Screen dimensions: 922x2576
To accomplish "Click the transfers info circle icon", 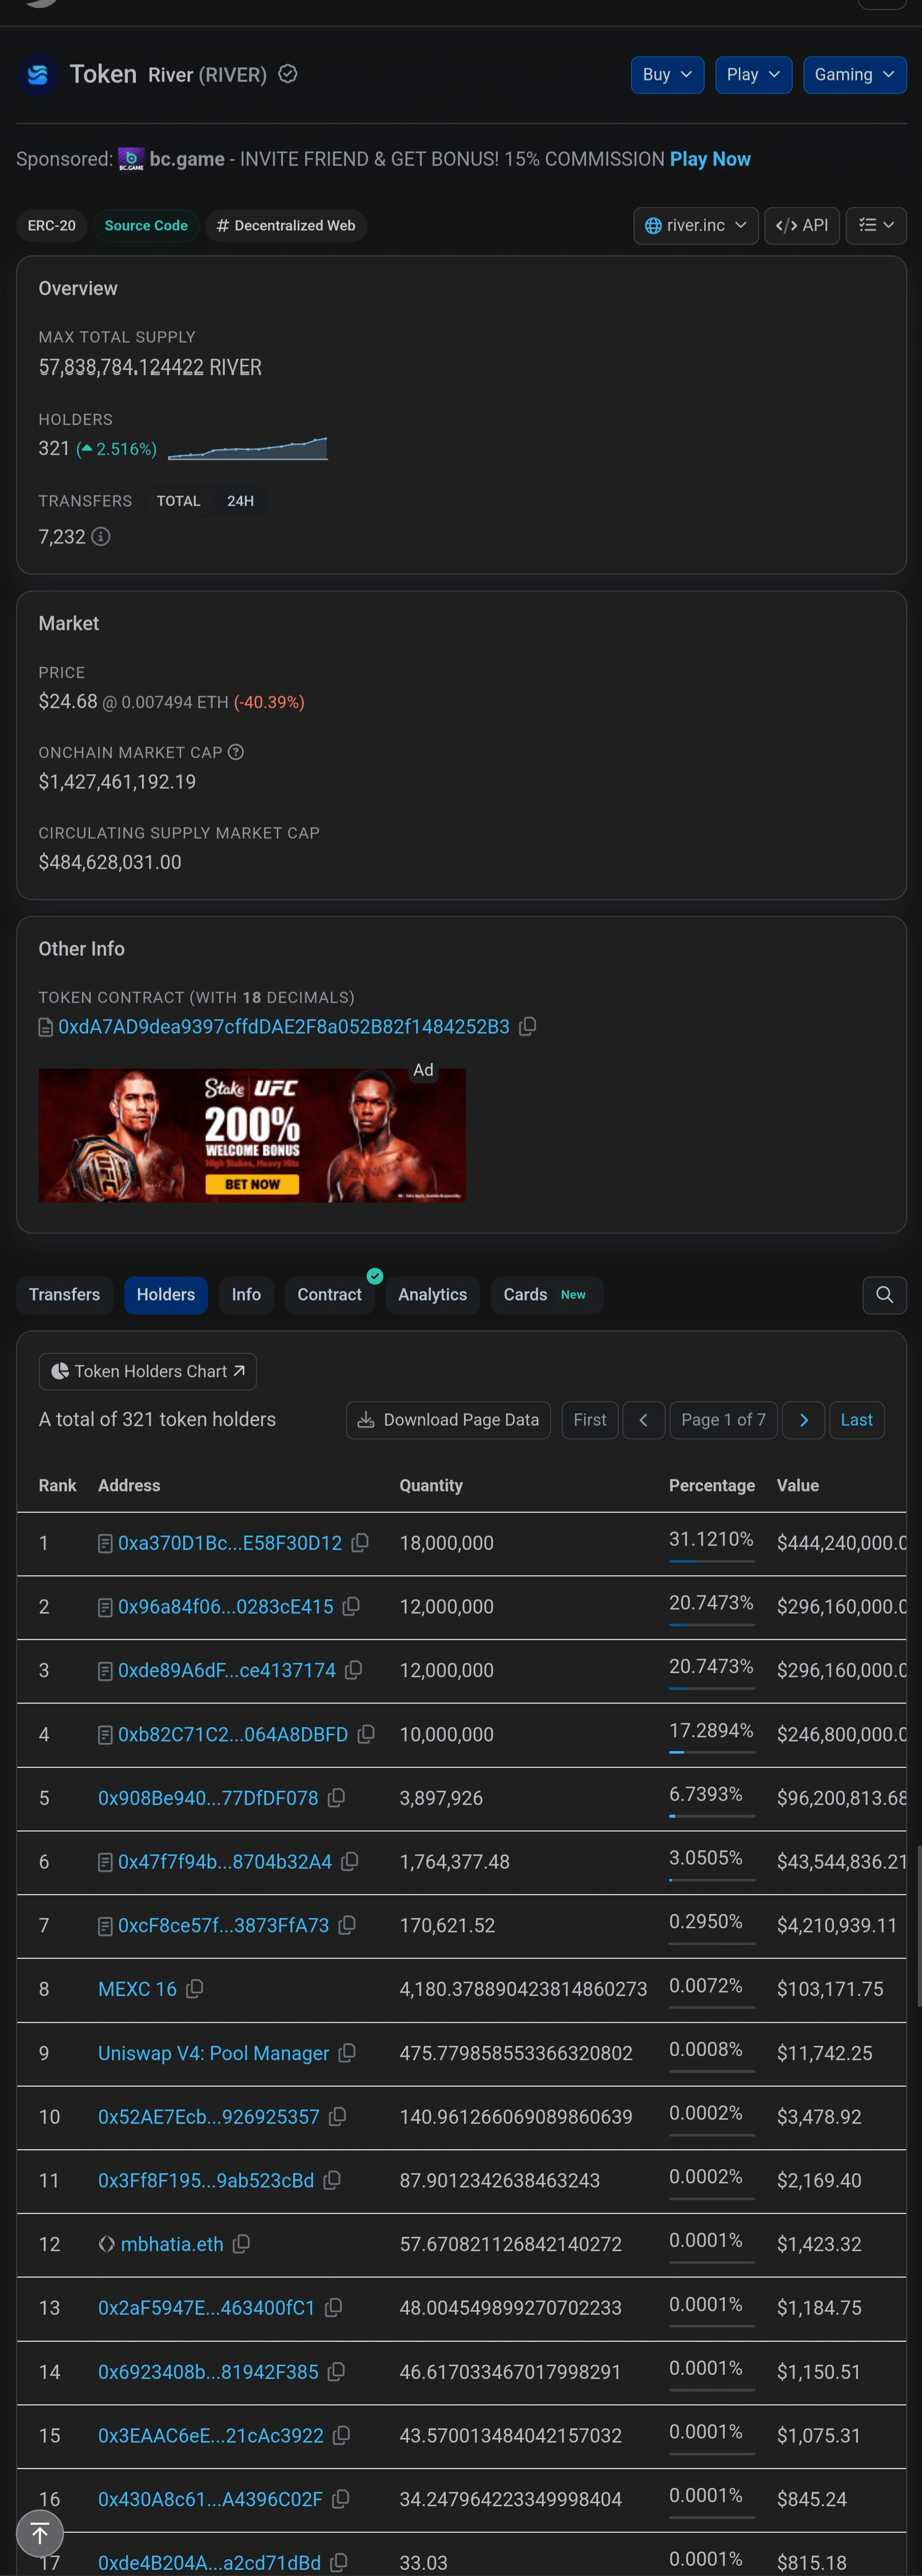I will click(x=101, y=537).
